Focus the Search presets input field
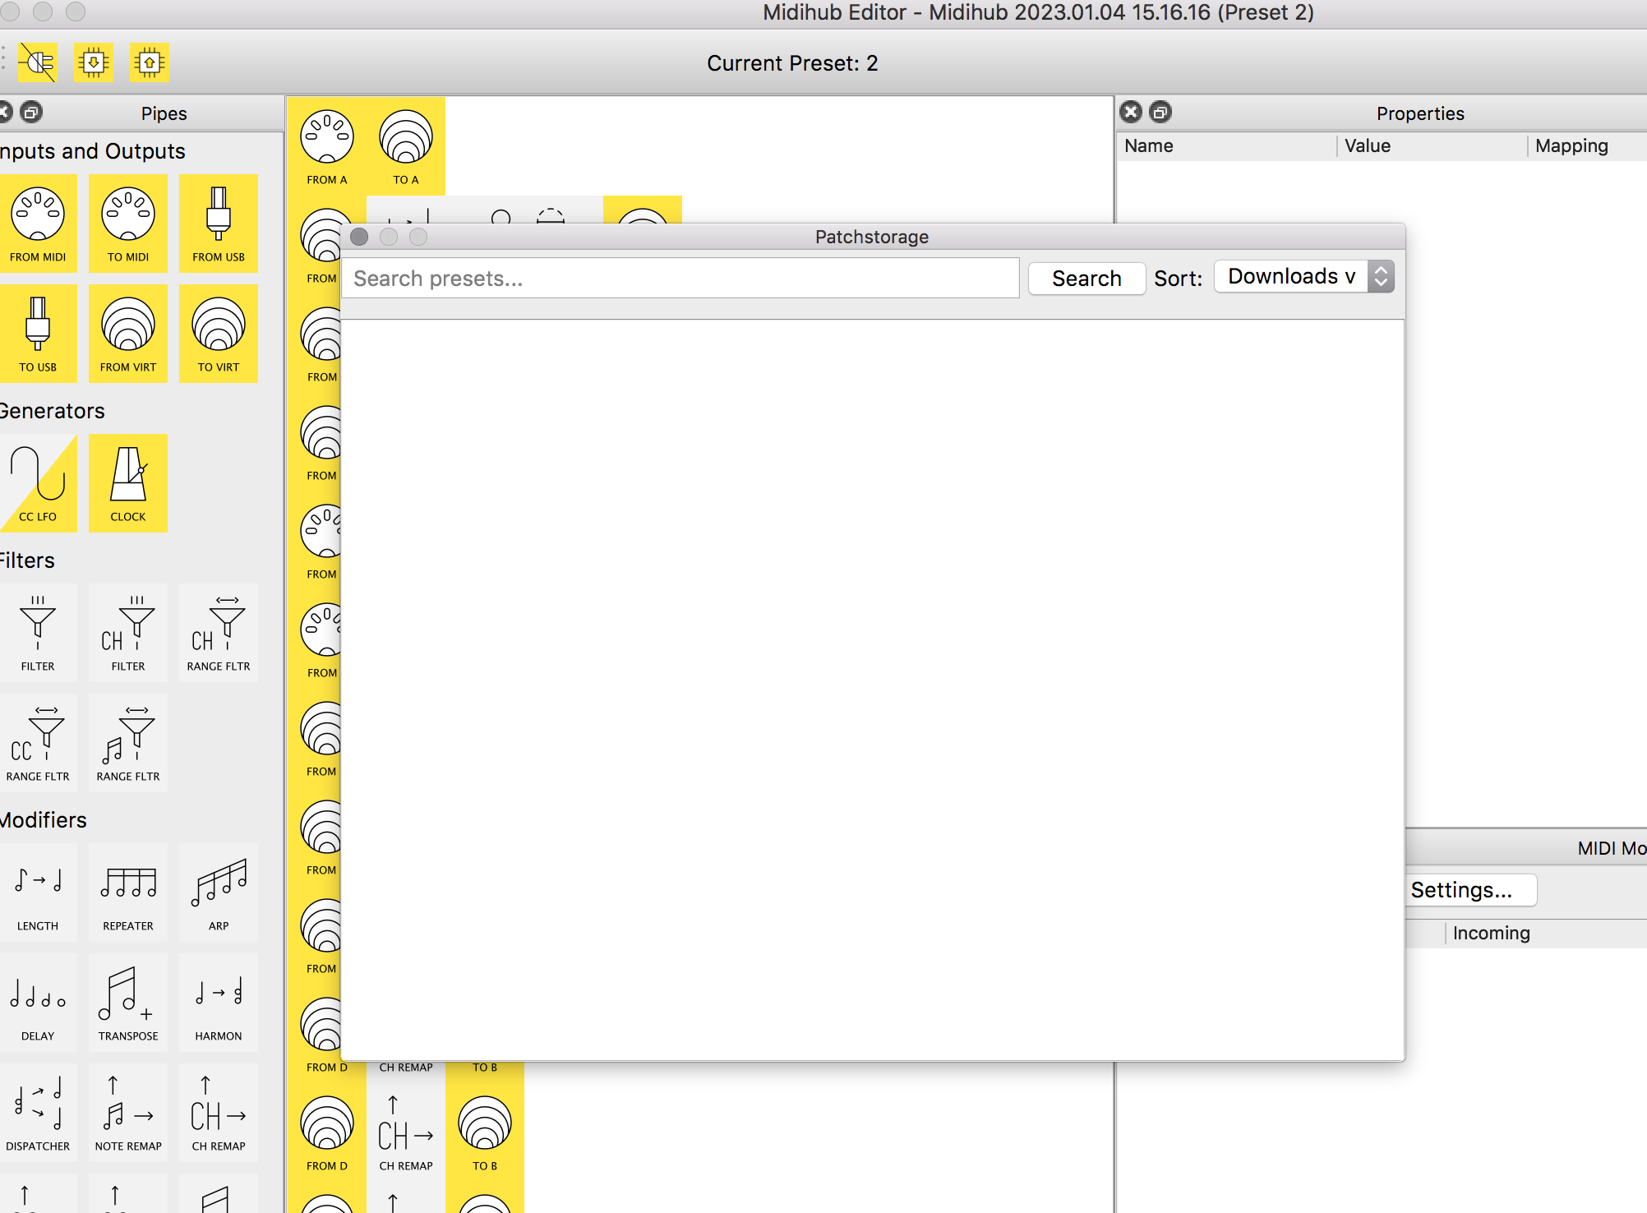Screen dimensions: 1647x1213 (x=680, y=279)
